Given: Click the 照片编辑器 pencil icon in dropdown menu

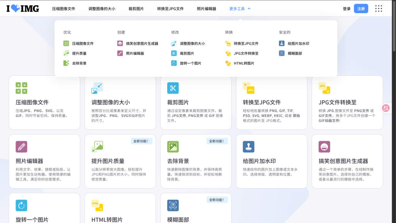Looking at the screenshot, I should (x=120, y=53).
